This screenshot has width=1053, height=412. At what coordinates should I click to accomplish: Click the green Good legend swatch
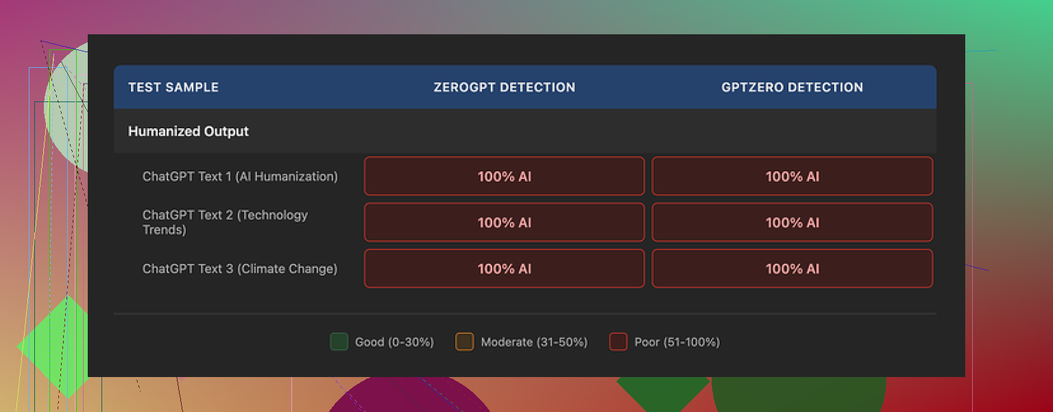coord(339,341)
